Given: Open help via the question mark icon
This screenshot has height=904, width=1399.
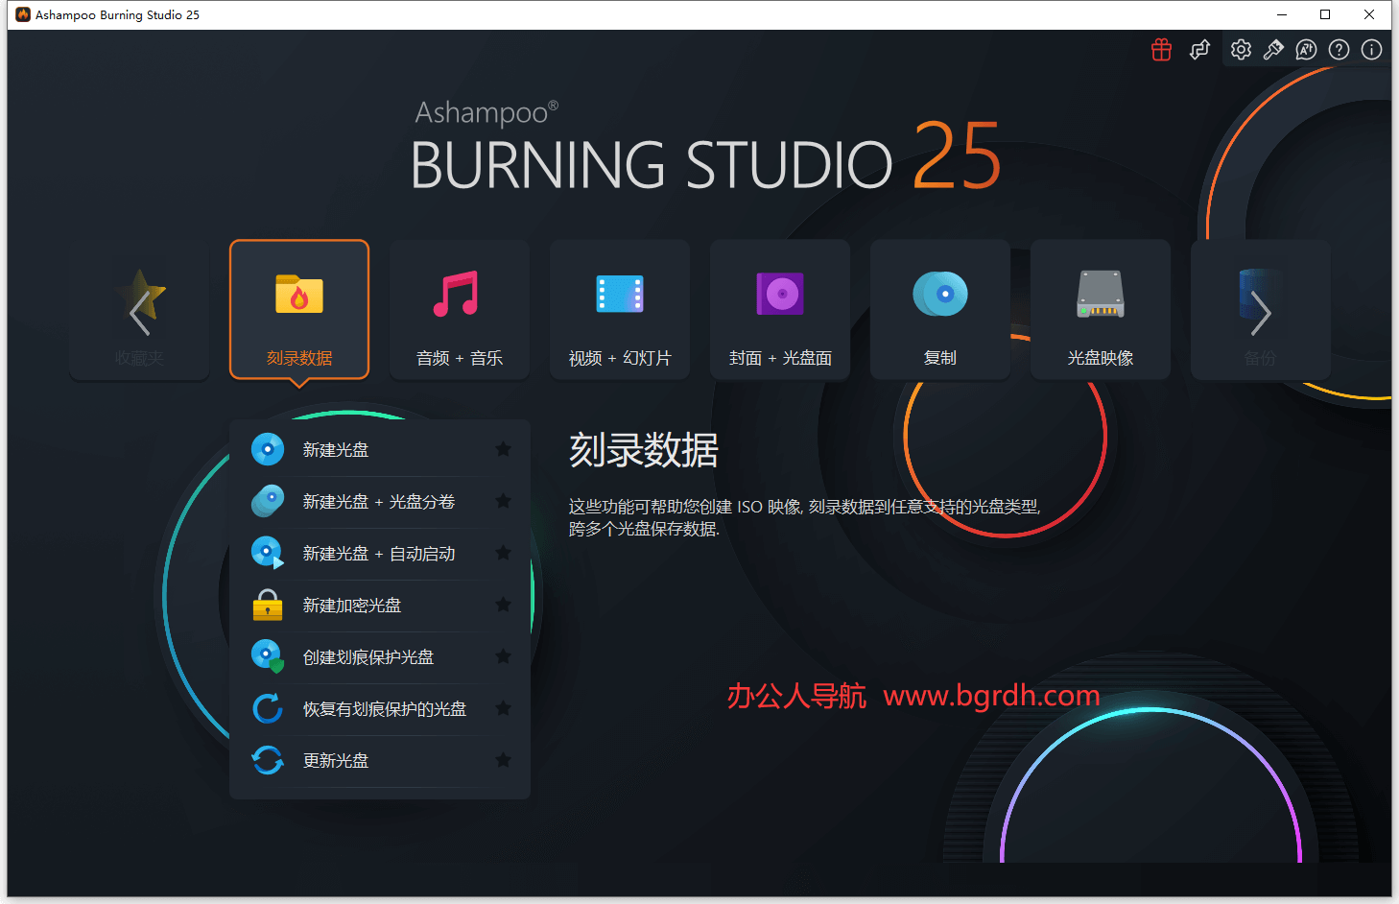Looking at the screenshot, I should (1339, 50).
